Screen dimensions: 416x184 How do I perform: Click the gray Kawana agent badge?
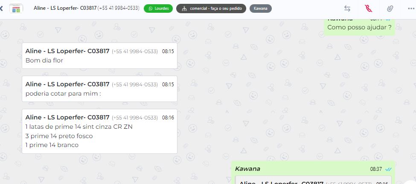click(261, 8)
